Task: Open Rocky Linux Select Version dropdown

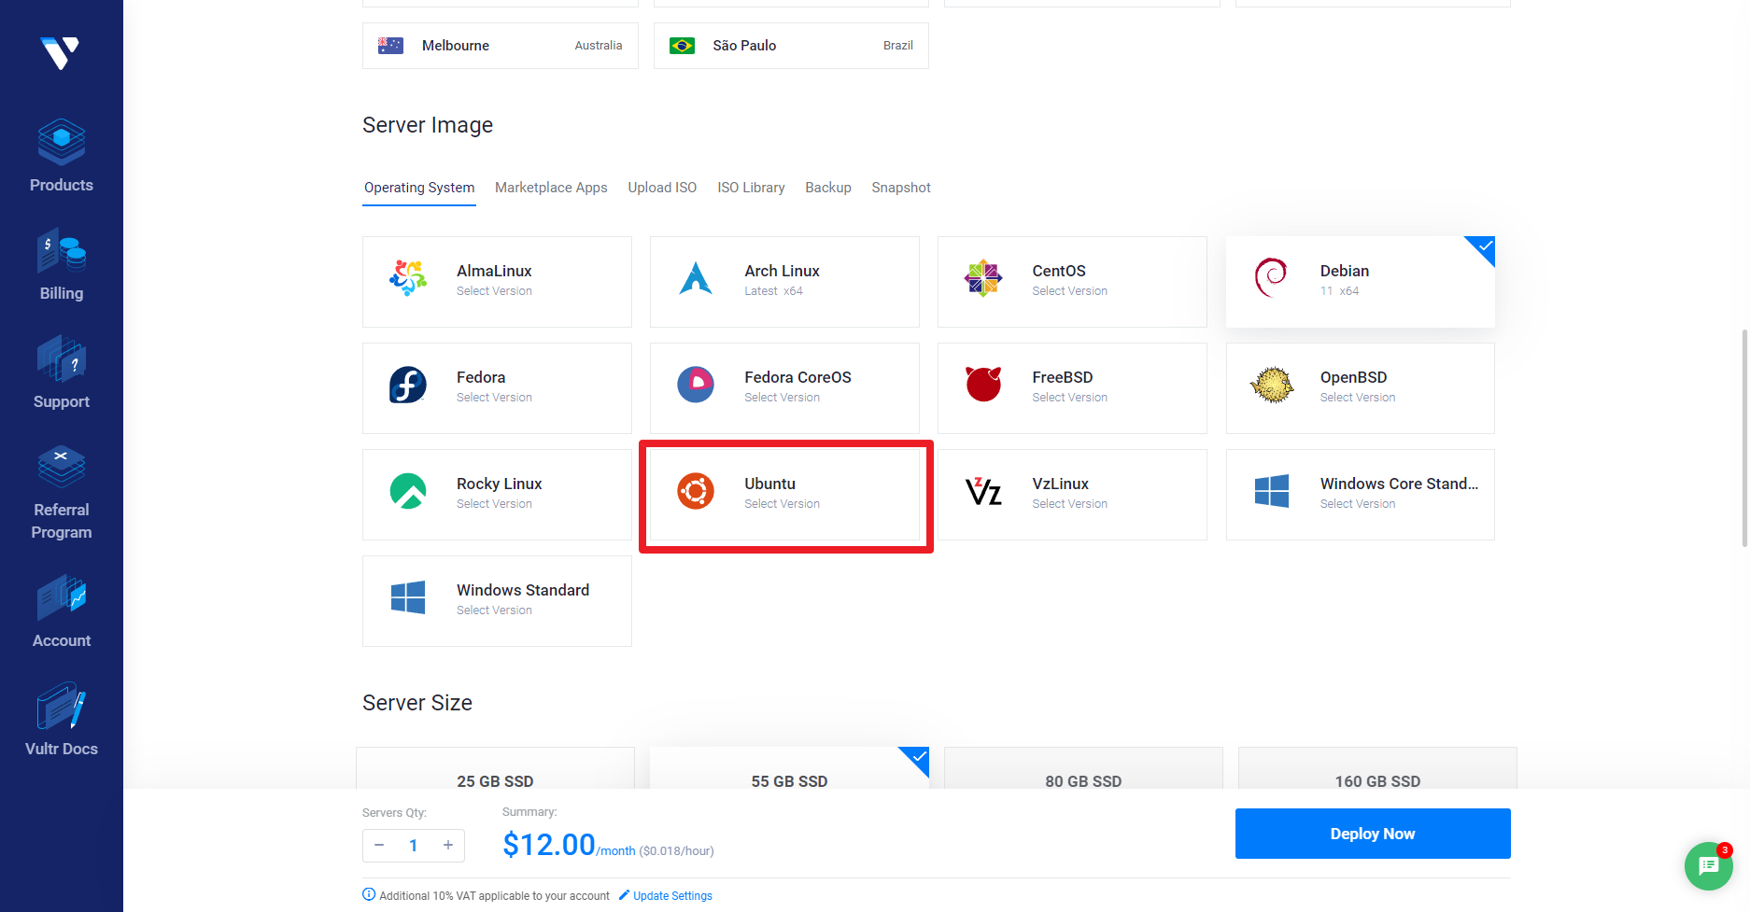Action: point(494,504)
